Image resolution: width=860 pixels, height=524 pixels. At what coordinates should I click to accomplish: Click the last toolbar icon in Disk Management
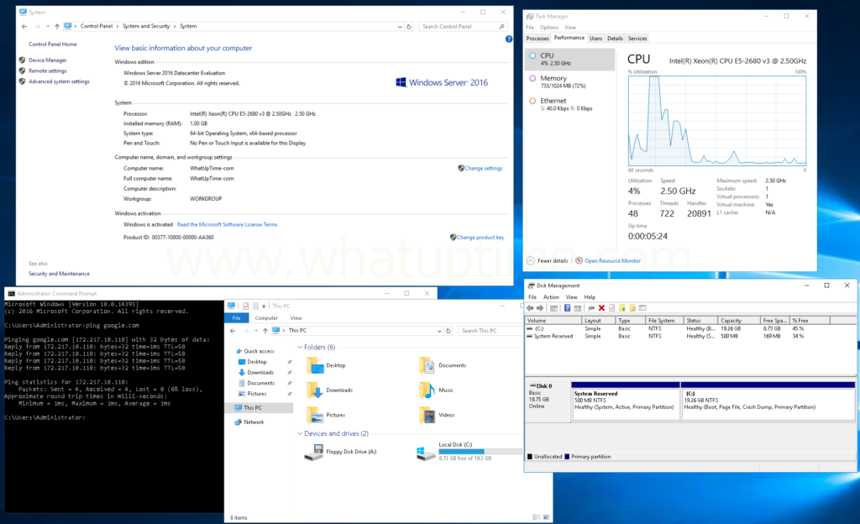coord(642,308)
